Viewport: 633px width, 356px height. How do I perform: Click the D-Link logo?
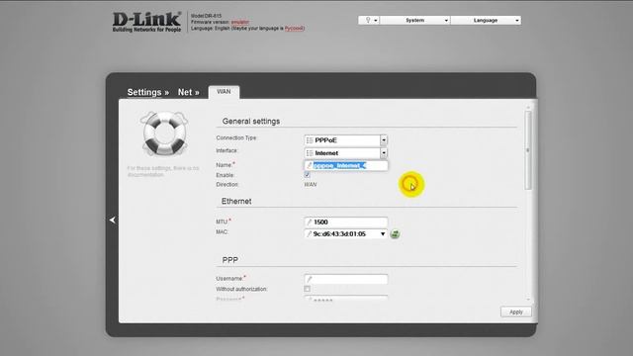click(x=146, y=22)
